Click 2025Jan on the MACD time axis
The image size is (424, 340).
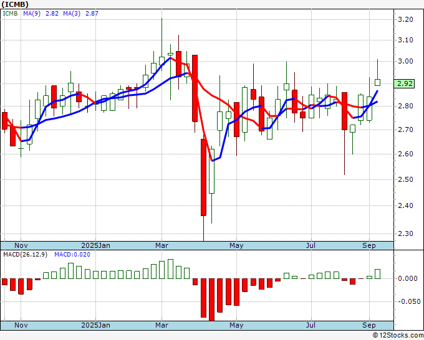tap(95, 325)
